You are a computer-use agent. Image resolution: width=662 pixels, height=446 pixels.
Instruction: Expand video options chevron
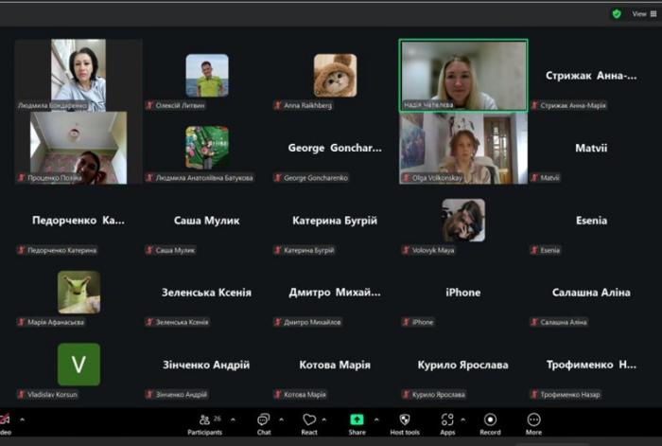[23, 419]
